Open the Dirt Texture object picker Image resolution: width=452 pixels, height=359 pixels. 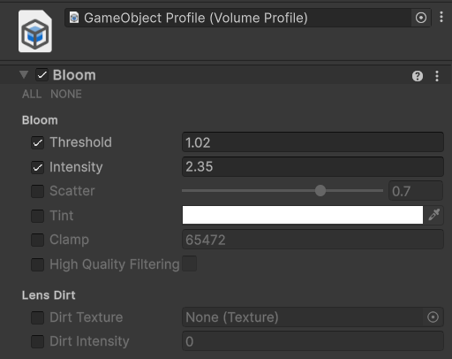click(433, 317)
